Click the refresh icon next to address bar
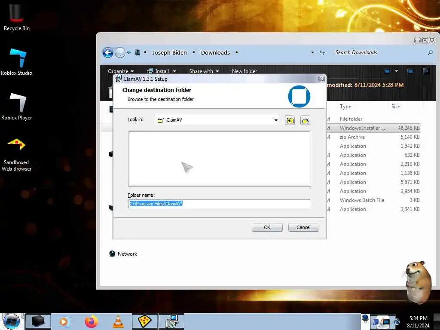This screenshot has width=440, height=330. pos(322,52)
